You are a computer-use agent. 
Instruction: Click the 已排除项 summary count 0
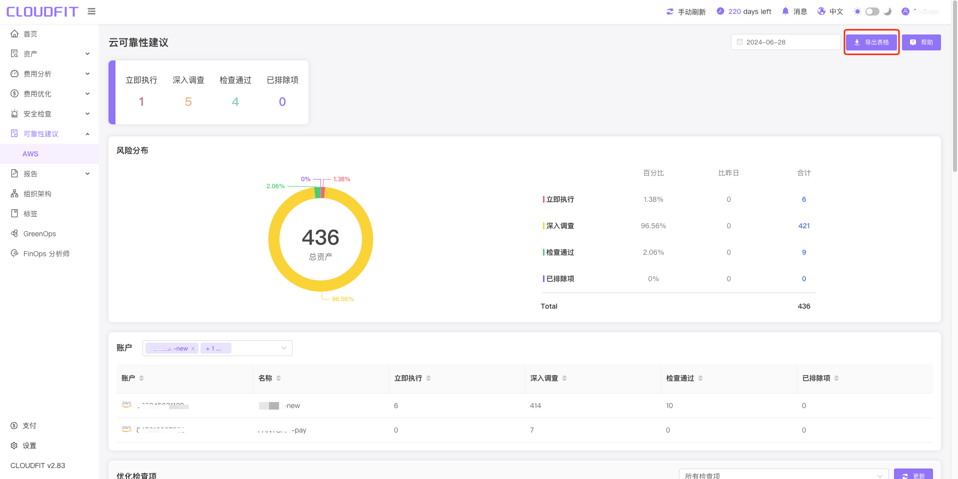[282, 102]
